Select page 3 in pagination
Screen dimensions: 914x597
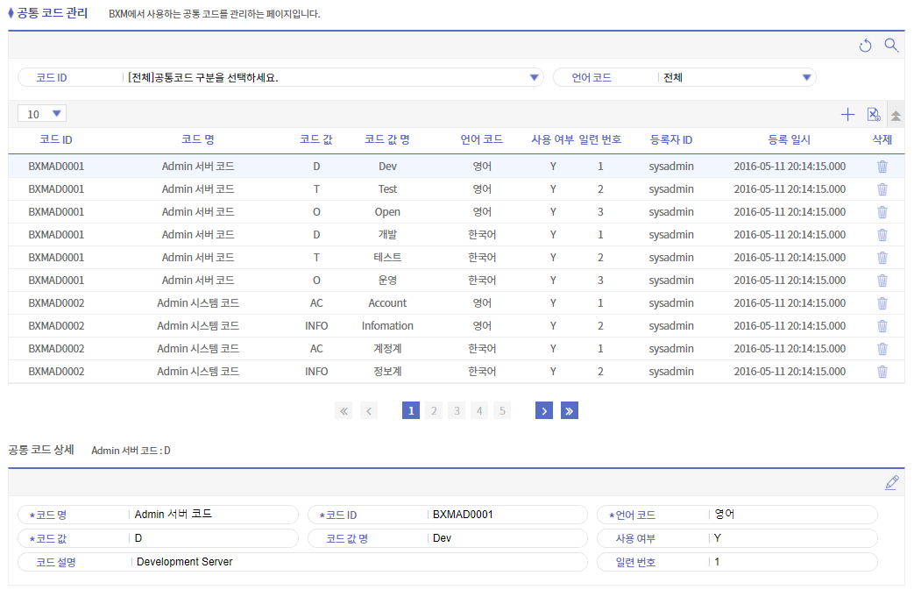click(457, 411)
